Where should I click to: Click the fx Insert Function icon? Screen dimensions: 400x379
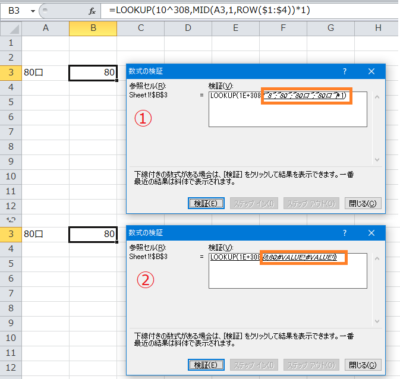coord(92,11)
